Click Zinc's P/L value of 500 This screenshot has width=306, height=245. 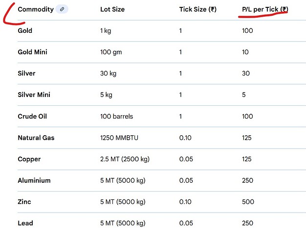tap(248, 202)
